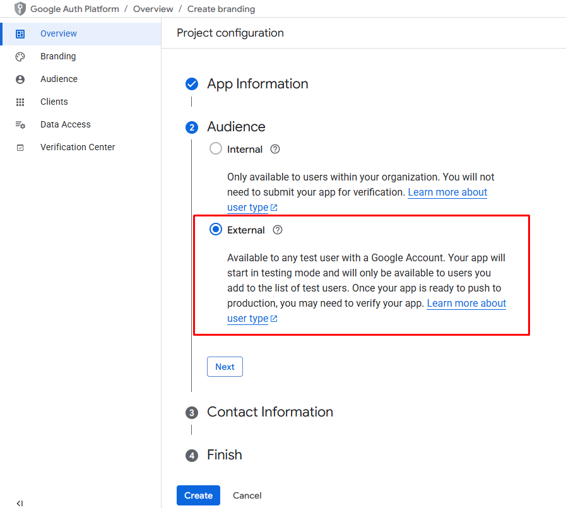
Task: Click the Create branding breadcrumb text
Action: click(x=221, y=9)
